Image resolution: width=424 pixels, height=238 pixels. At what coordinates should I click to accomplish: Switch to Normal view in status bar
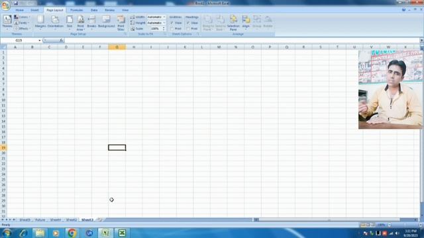click(363, 225)
